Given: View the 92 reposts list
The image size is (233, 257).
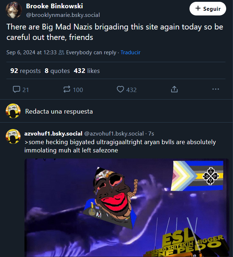Looking at the screenshot, I should pos(25,71).
